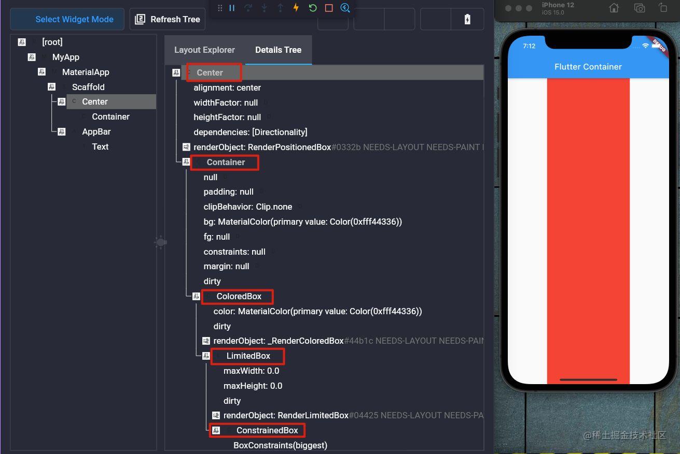Expand renderObject RenderPositionedBox row

tap(186, 147)
